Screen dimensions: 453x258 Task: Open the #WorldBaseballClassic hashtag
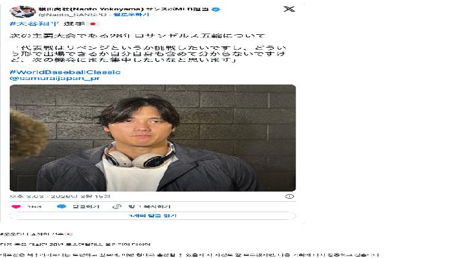[65, 72]
